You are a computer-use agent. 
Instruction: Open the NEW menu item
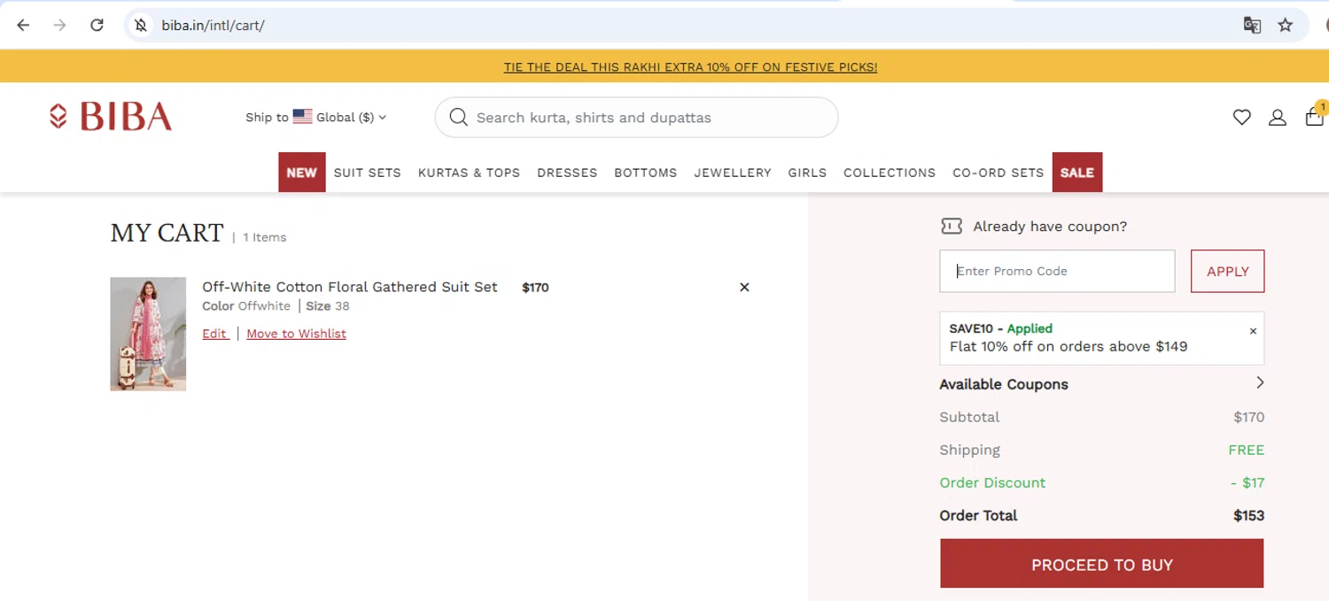[x=301, y=173]
